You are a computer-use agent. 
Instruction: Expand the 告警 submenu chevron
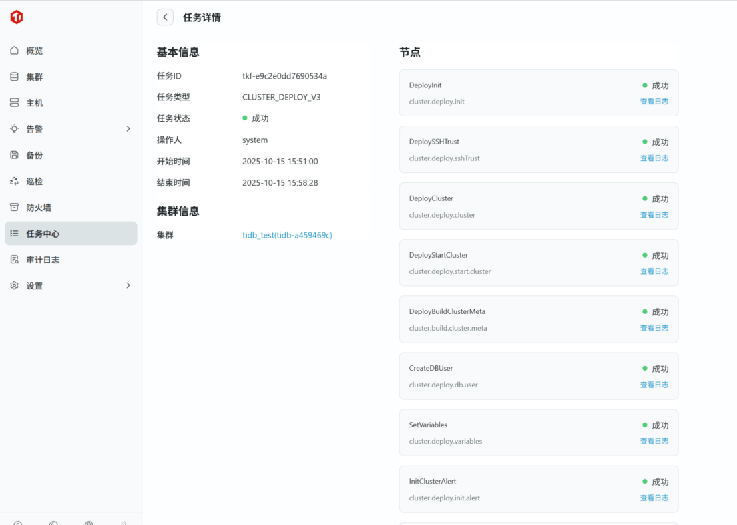(x=128, y=129)
